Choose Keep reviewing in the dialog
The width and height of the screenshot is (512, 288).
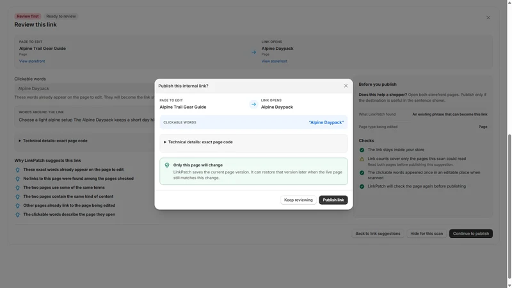(x=298, y=200)
